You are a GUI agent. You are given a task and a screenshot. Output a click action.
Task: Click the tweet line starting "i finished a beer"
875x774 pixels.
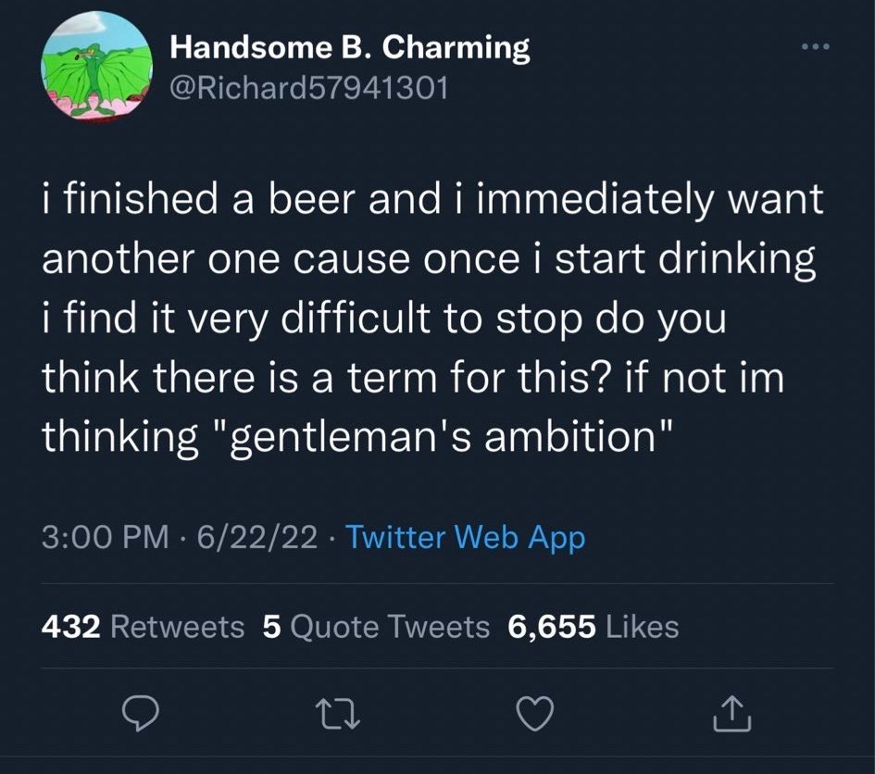[432, 201]
